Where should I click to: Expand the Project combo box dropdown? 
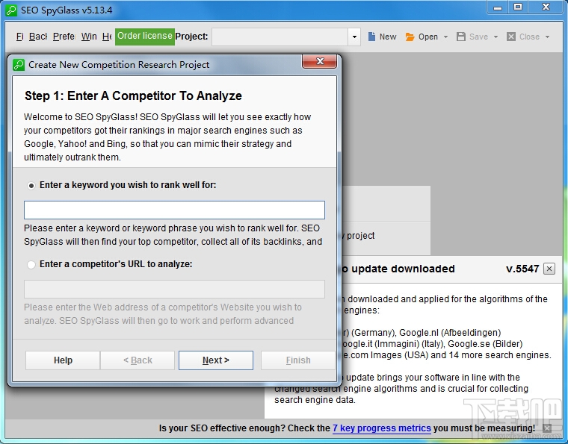(354, 37)
